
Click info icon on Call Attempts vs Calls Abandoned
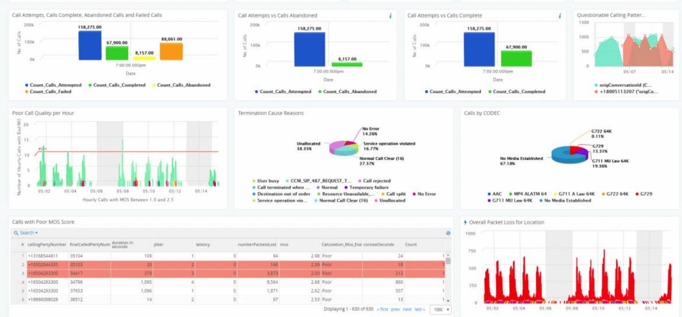pos(390,16)
